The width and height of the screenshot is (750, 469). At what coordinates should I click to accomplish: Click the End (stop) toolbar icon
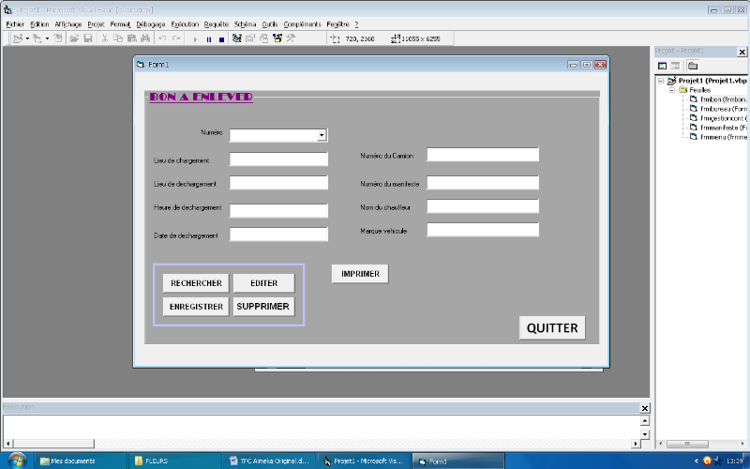tap(221, 38)
